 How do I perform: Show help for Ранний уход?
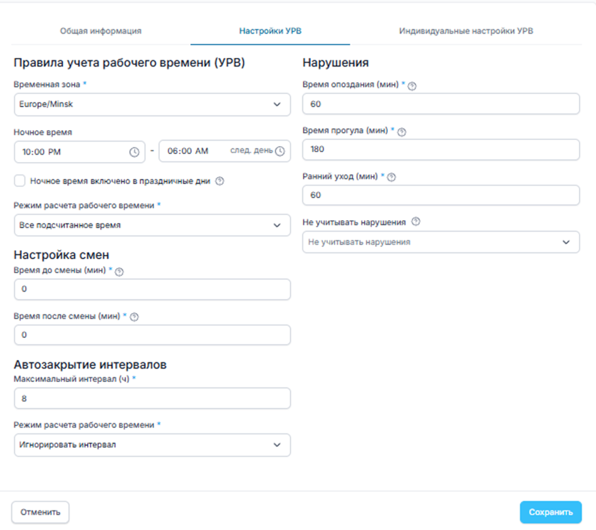click(392, 177)
